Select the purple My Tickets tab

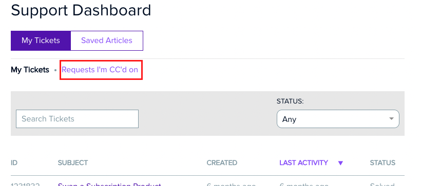pos(41,40)
